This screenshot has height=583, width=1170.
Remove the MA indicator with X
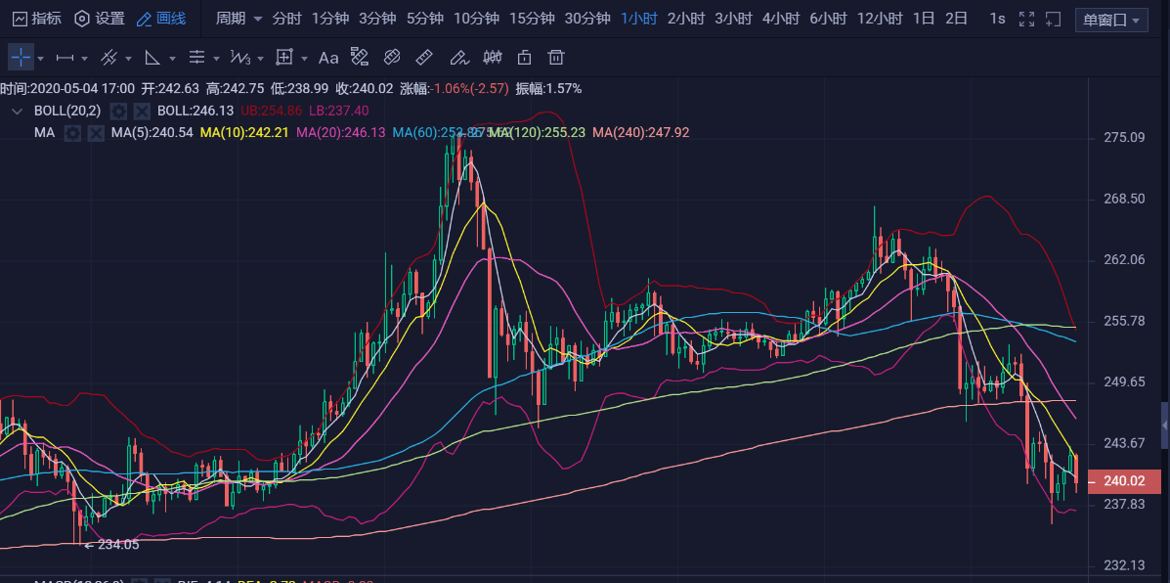click(x=96, y=133)
